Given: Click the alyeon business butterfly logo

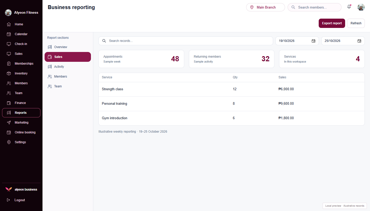Looking at the screenshot, I should tap(9, 190).
